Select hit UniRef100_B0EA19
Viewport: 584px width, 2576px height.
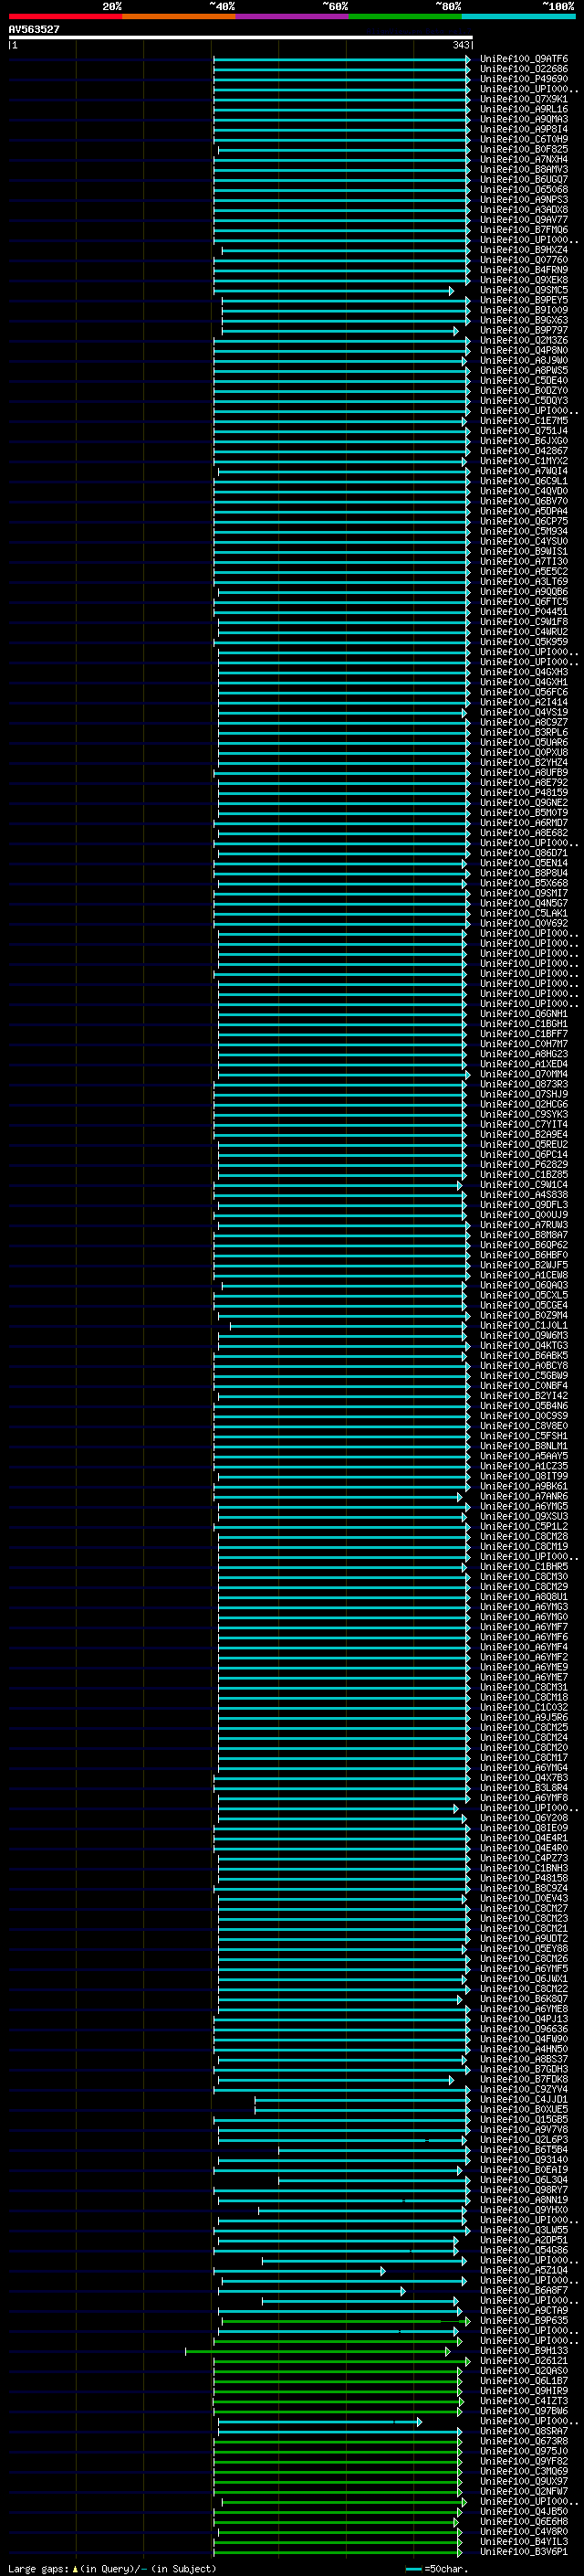tap(523, 2170)
